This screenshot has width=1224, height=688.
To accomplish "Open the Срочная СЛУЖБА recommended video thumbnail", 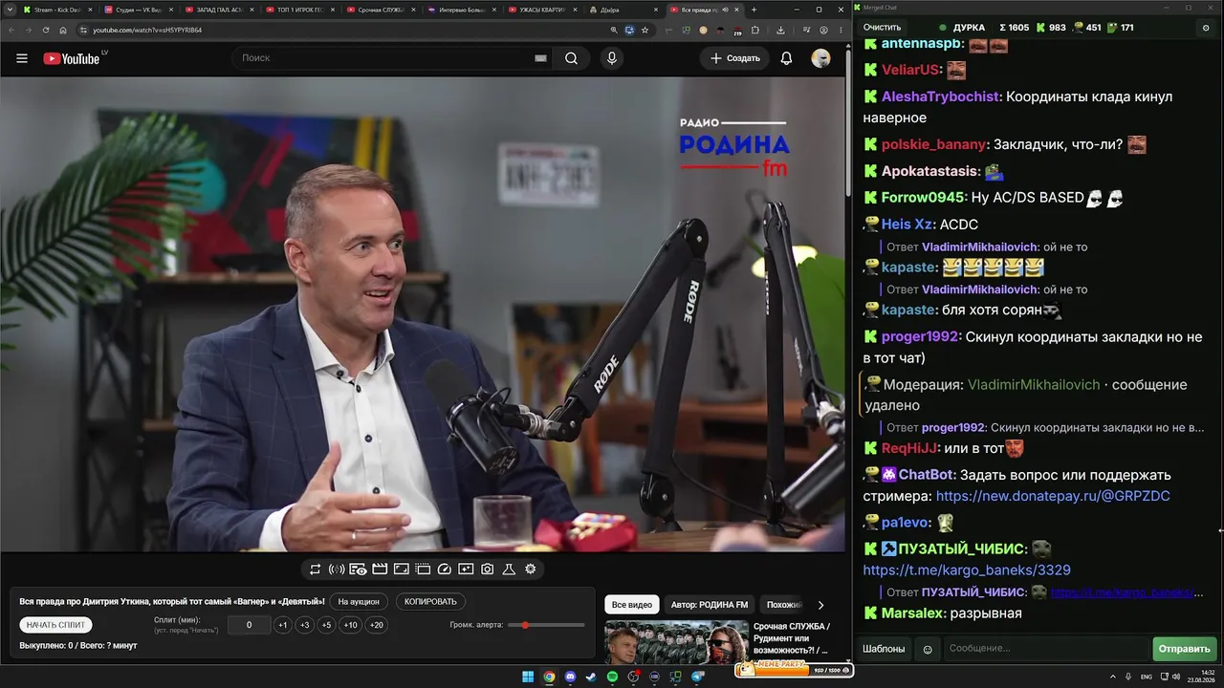I will click(x=676, y=642).
